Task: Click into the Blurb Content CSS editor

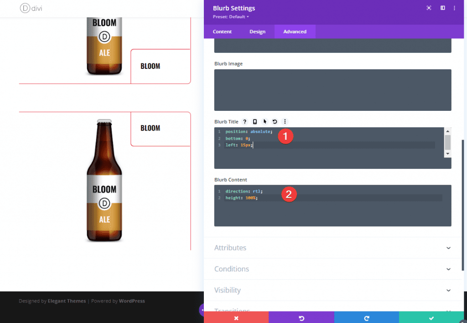Action: pyautogui.click(x=332, y=206)
